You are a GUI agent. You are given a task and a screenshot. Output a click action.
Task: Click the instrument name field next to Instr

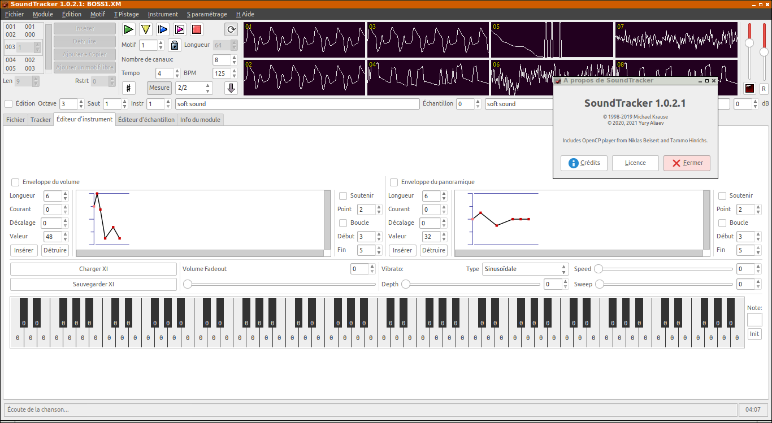pyautogui.click(x=298, y=104)
